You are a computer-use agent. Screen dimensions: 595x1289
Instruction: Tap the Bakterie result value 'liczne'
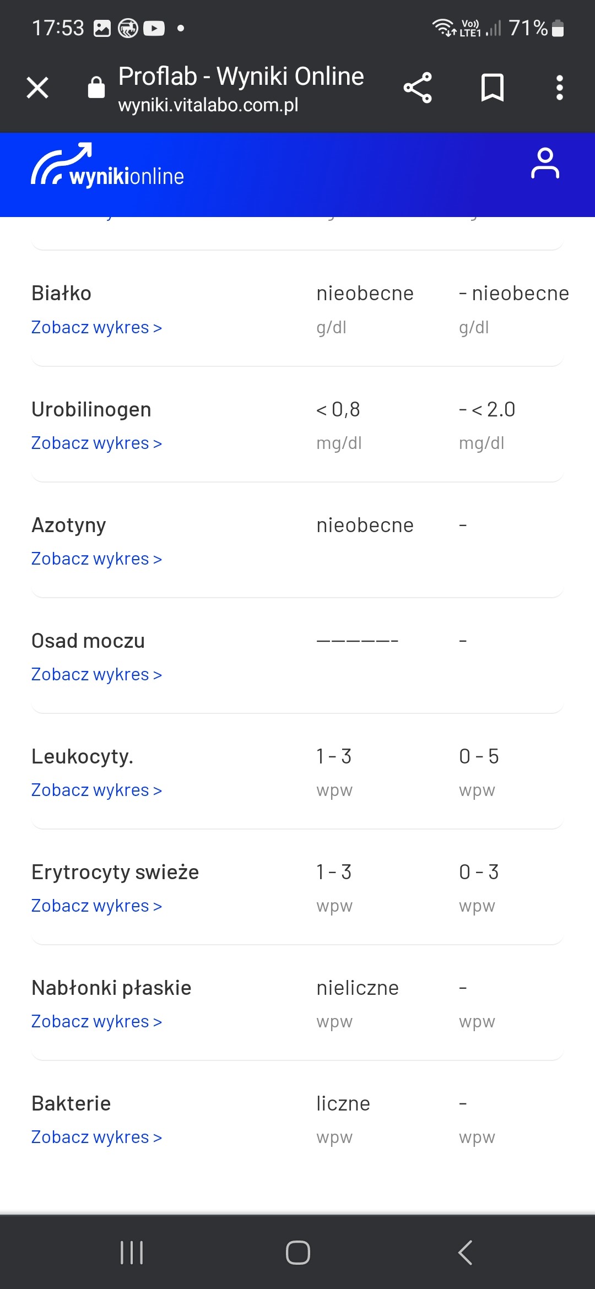coord(343,1104)
